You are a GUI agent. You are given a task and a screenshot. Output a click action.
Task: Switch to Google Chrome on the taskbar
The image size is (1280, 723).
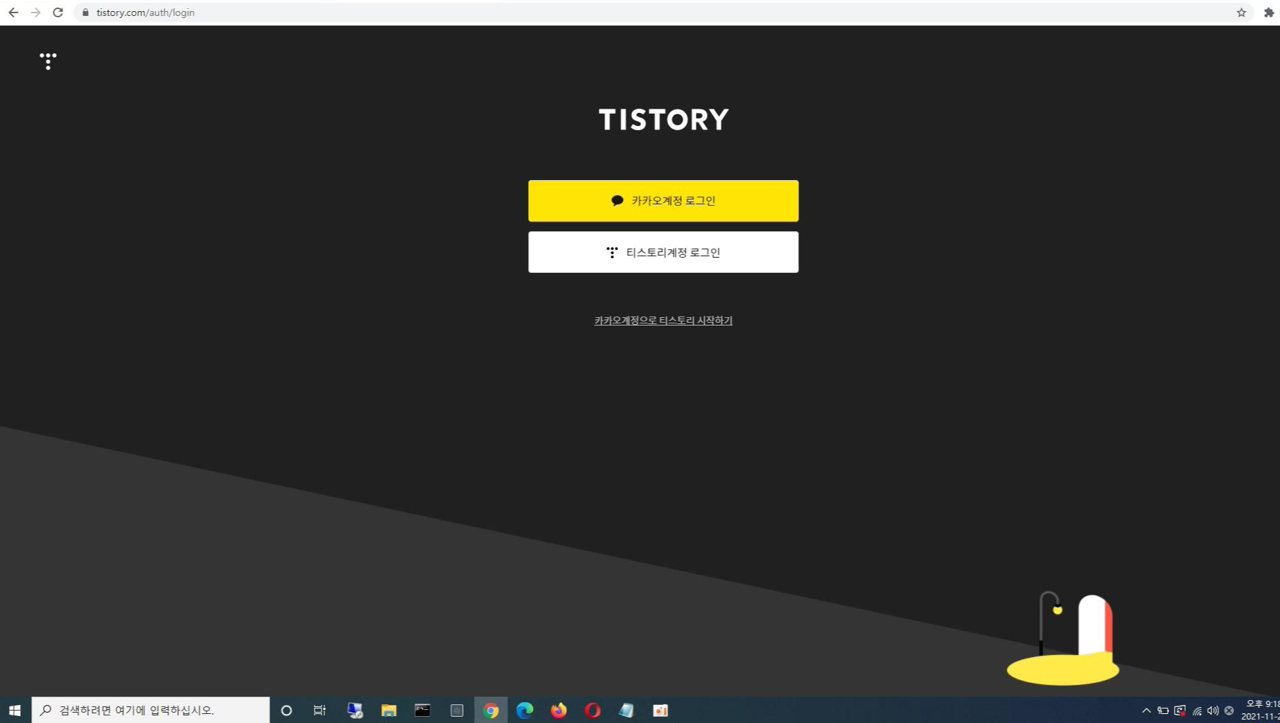click(491, 710)
